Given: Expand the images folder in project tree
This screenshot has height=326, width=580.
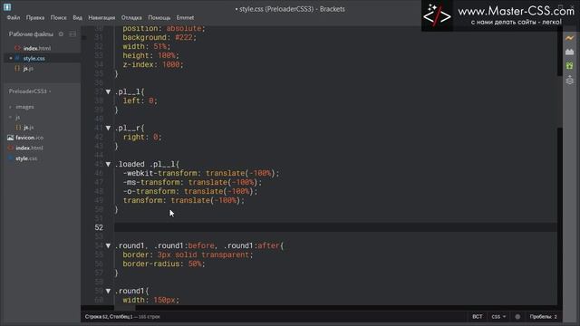Looking at the screenshot, I should tap(10, 107).
